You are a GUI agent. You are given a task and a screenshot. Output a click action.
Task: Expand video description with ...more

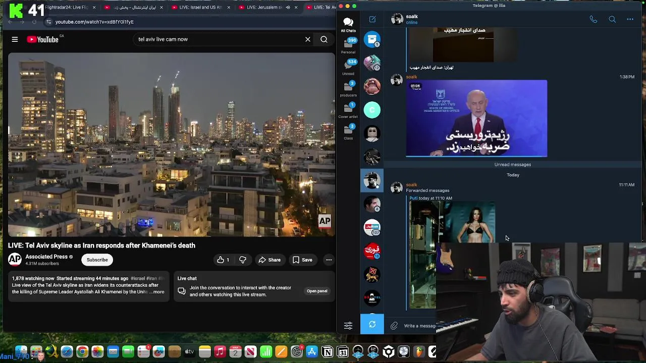(157, 292)
